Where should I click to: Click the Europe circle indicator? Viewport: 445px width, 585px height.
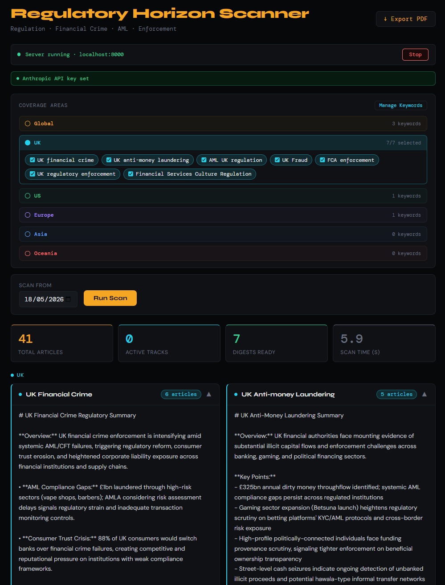28,215
